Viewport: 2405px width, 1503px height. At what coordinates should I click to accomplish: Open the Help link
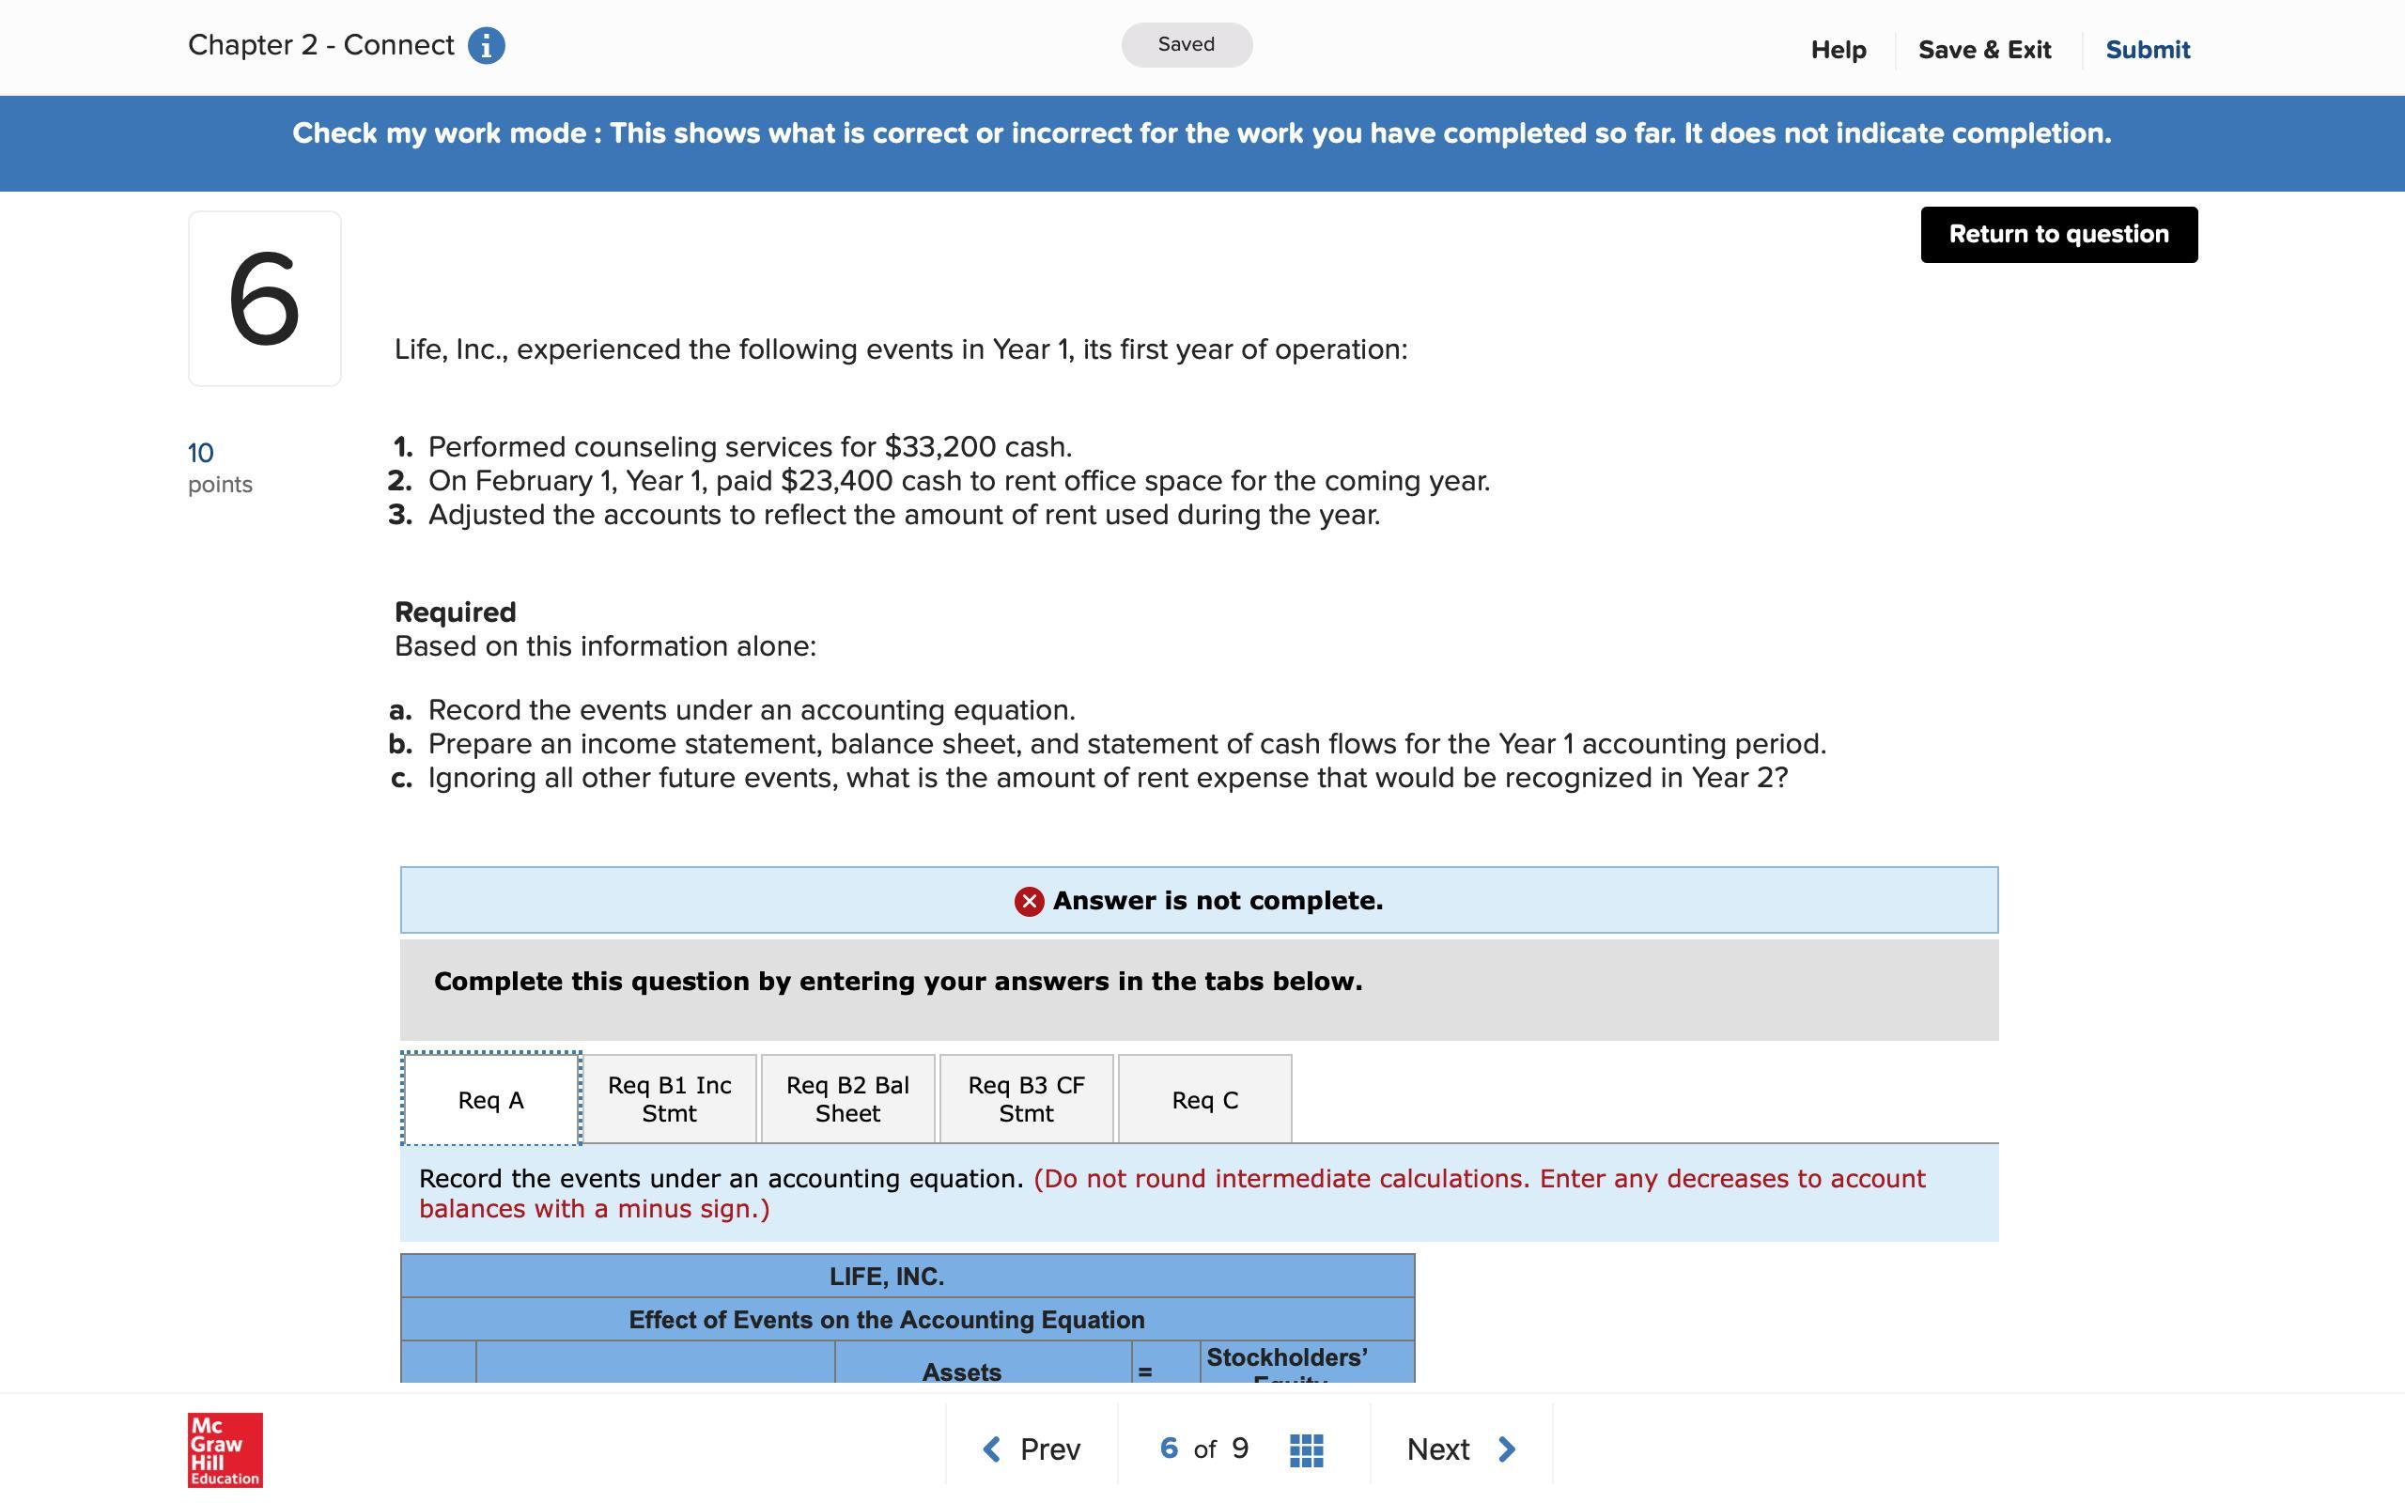pos(1838,50)
